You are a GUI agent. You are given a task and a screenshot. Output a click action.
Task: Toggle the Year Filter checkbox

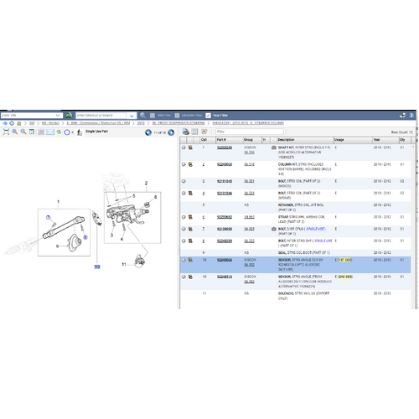(208, 116)
